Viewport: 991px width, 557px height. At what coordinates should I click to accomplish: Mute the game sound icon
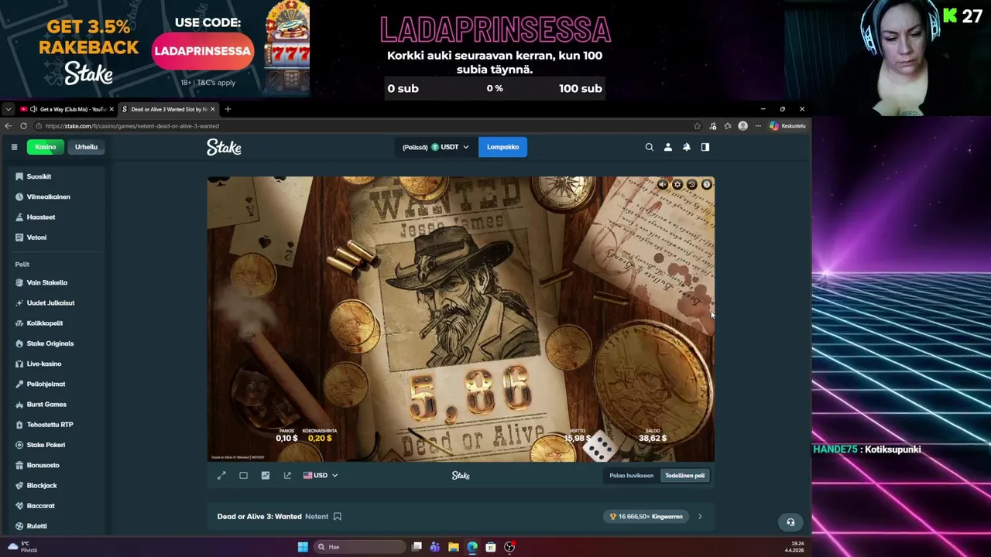coord(663,184)
